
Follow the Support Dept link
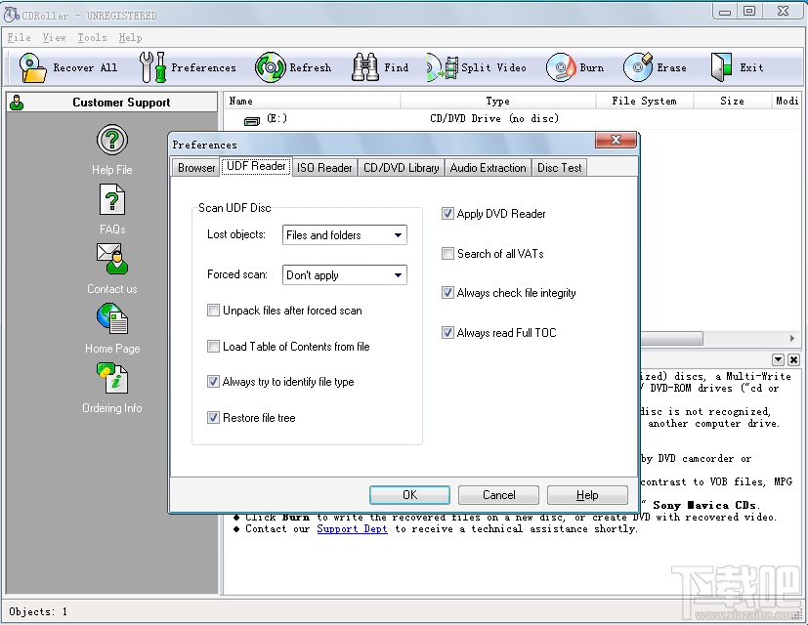352,528
